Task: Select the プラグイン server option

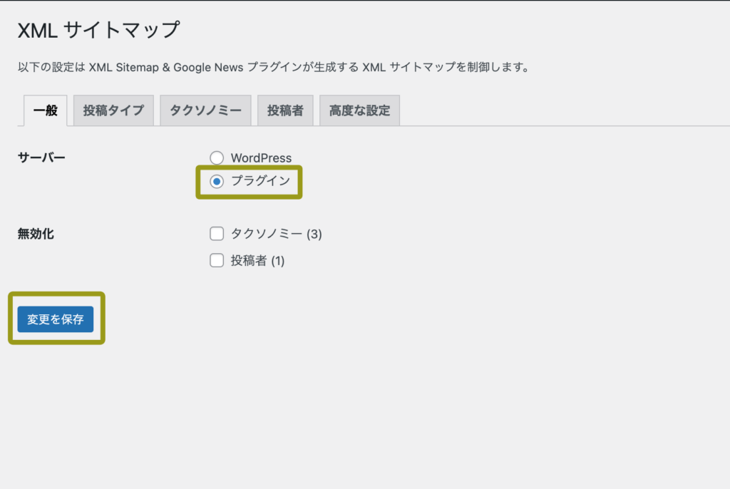Action: (x=217, y=182)
